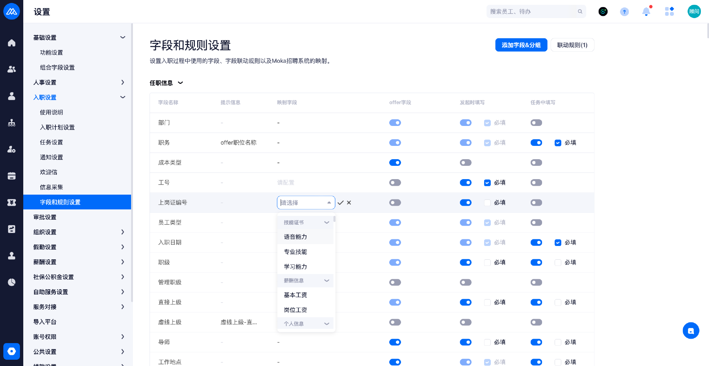Expand 薪酬设置 in settings menu
This screenshot has height=366, width=709.
(x=78, y=262)
